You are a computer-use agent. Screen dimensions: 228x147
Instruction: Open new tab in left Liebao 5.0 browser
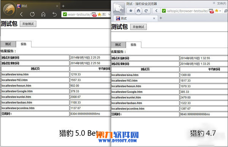[63, 6]
